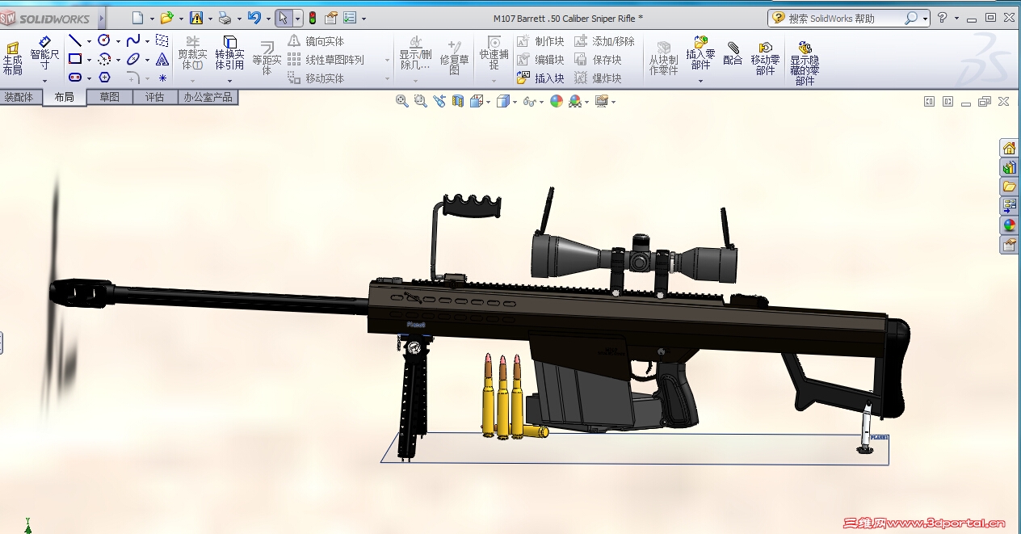Click the Previous View icon
This screenshot has width=1021, height=534.
click(x=439, y=101)
